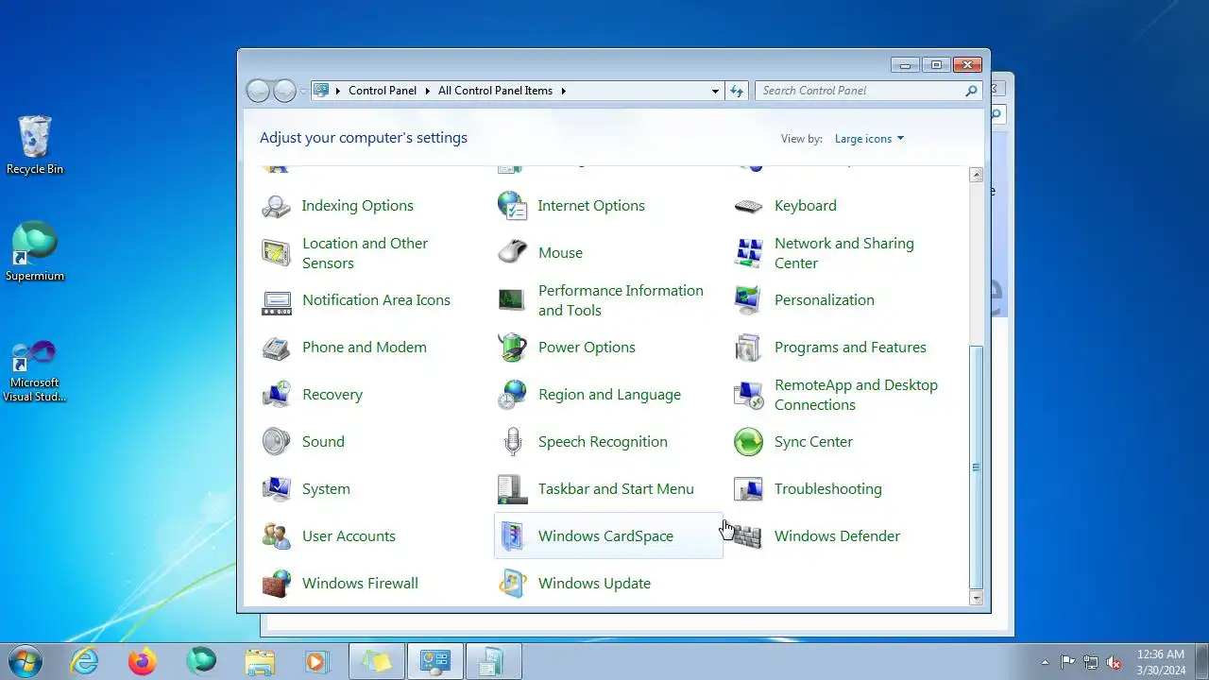The image size is (1209, 680).
Task: Open the Large icons view dropdown
Action: click(869, 139)
